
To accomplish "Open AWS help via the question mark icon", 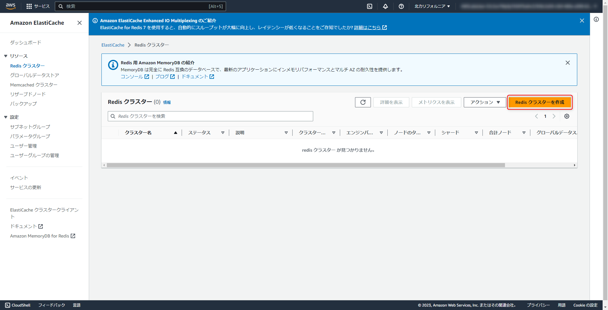I will coord(401,6).
